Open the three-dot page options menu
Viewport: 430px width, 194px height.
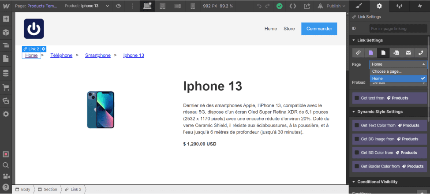point(133,6)
